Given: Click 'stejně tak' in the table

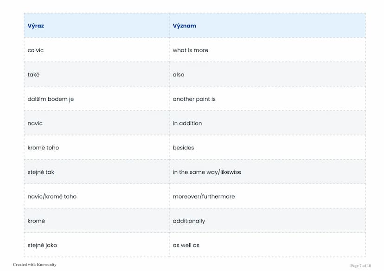Looking at the screenshot, I should pyautogui.click(x=41, y=172).
